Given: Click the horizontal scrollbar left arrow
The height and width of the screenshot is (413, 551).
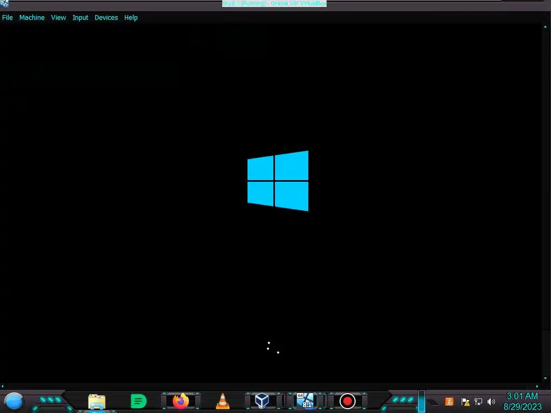Looking at the screenshot, I should point(3,386).
